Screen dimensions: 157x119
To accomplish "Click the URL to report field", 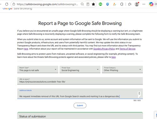I will (x=80, y=81).
